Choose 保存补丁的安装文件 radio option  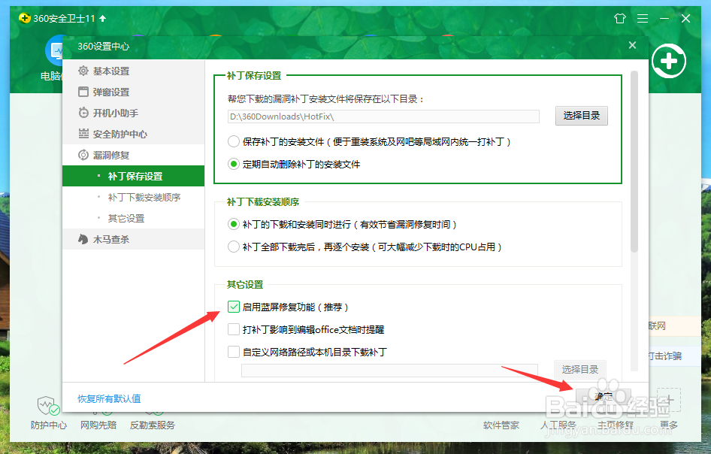tap(234, 141)
